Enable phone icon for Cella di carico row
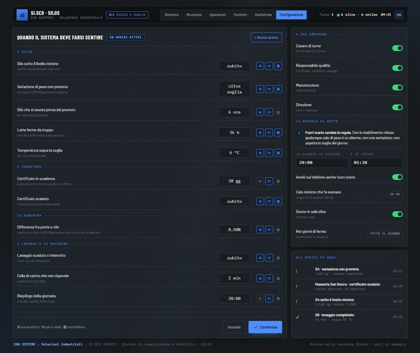 tap(278, 278)
